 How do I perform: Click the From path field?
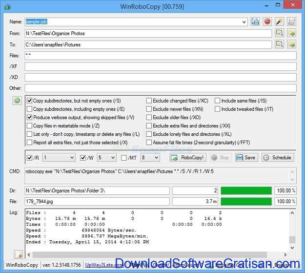pos(148,33)
